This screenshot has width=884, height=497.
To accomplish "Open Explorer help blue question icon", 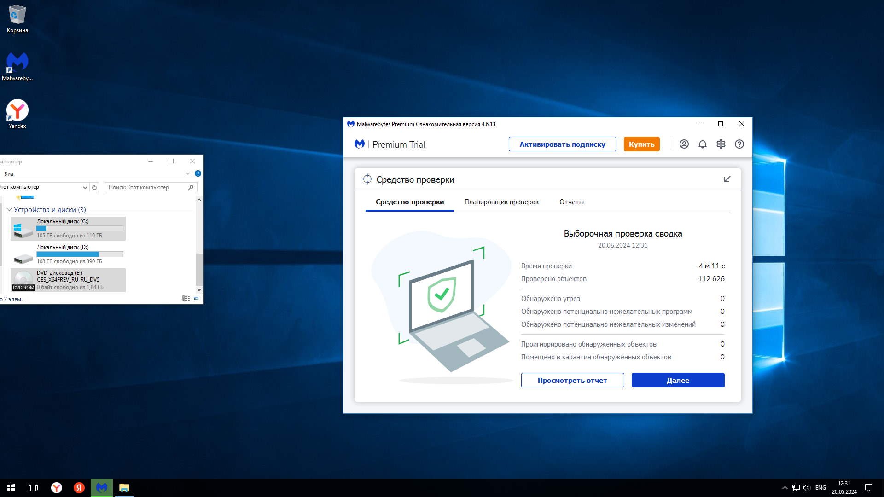I will [x=198, y=173].
